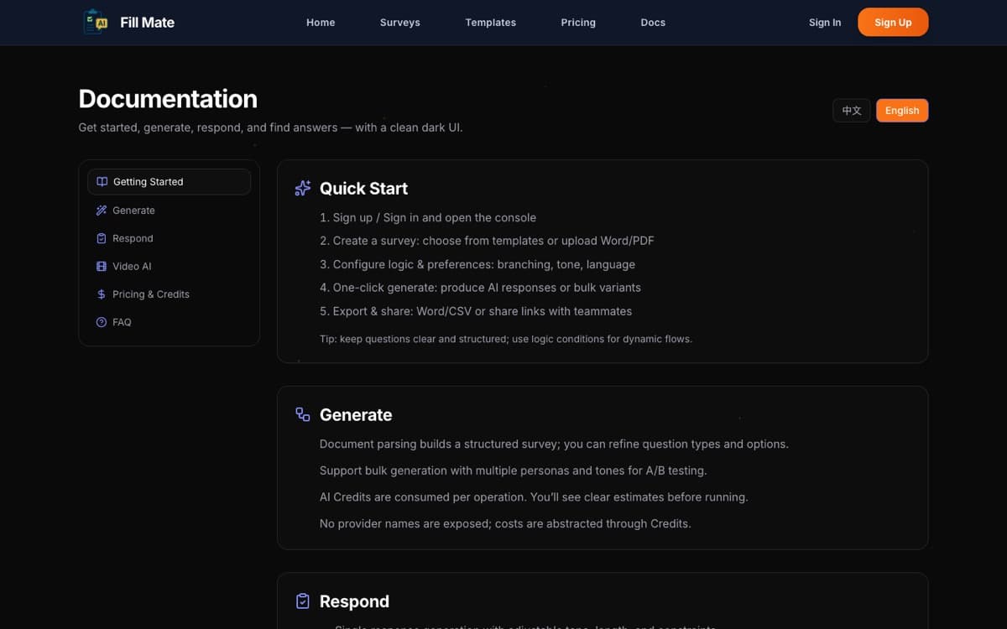Viewport: 1007px width, 629px height.
Task: Click the Generate section heading text
Action: 356,415
